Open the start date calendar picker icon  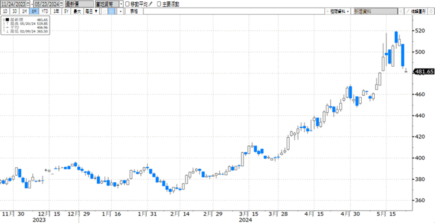tap(28, 4)
